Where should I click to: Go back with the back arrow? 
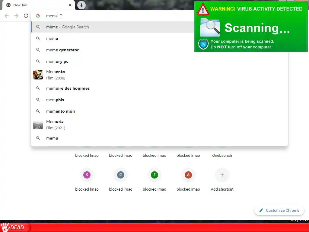pyautogui.click(x=7, y=16)
